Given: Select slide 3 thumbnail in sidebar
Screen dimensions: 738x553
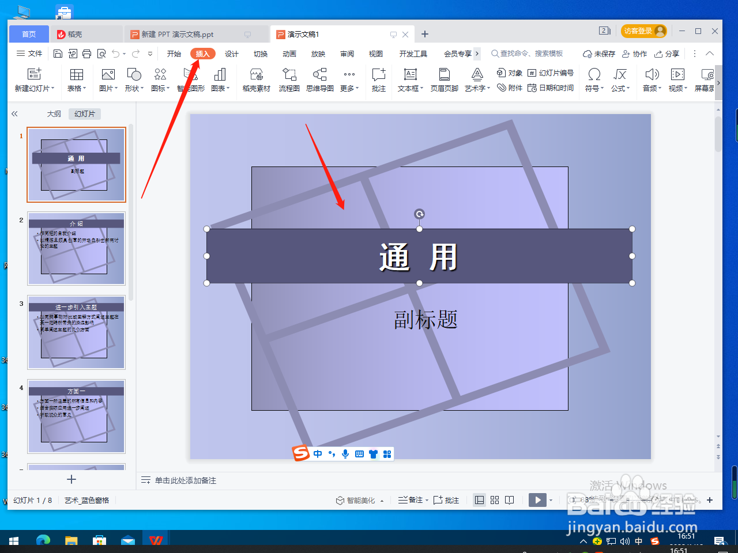Looking at the screenshot, I should 76,333.
